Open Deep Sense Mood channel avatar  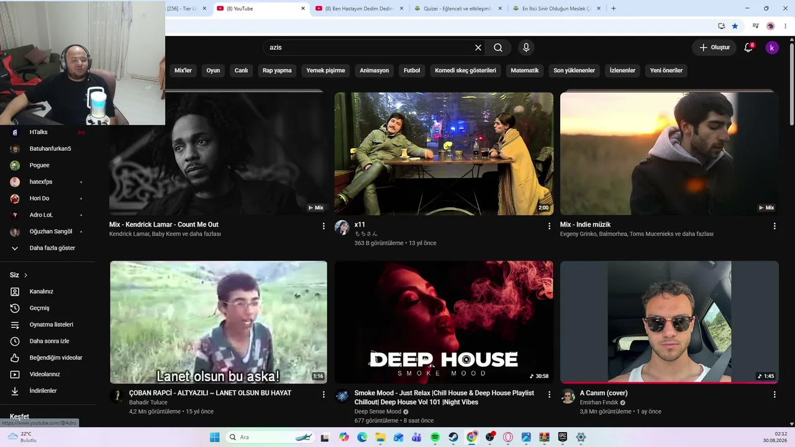click(342, 396)
